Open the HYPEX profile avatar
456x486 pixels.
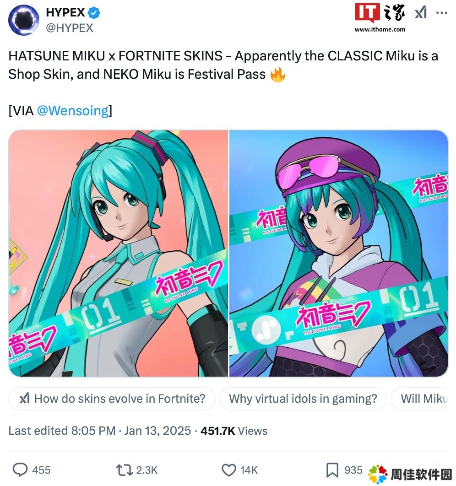(23, 20)
